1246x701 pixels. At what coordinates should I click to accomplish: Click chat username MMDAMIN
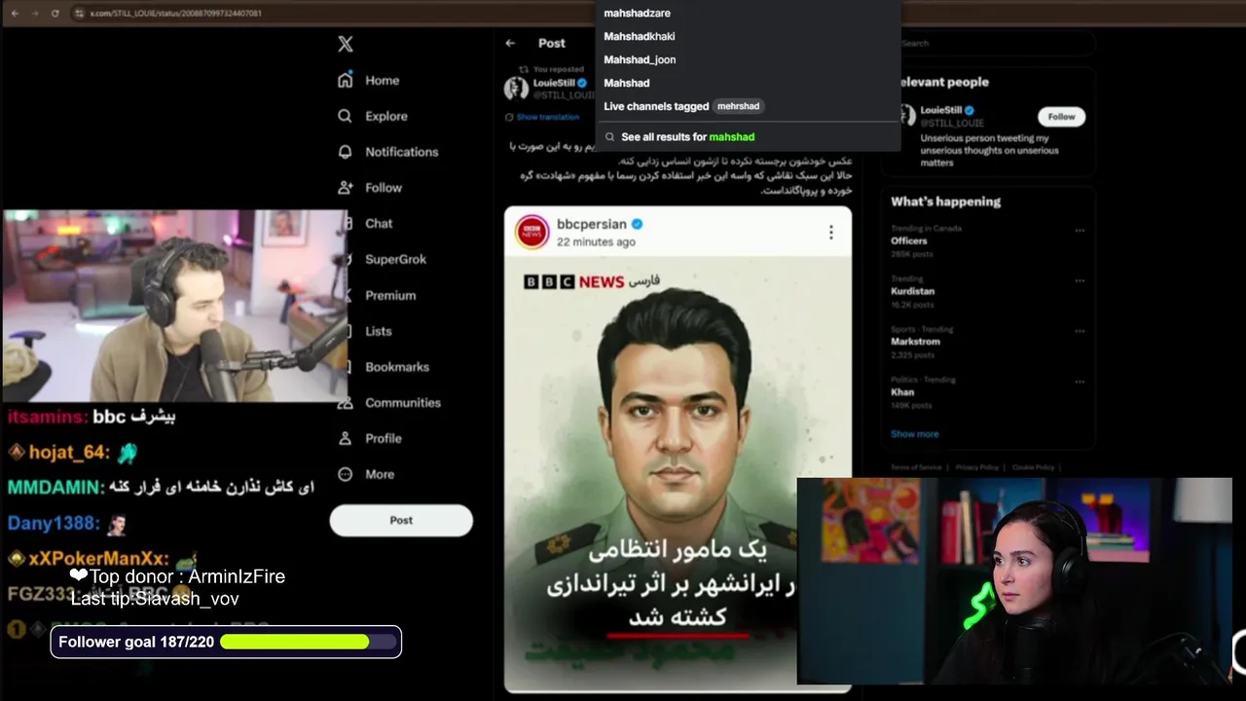pyautogui.click(x=55, y=487)
